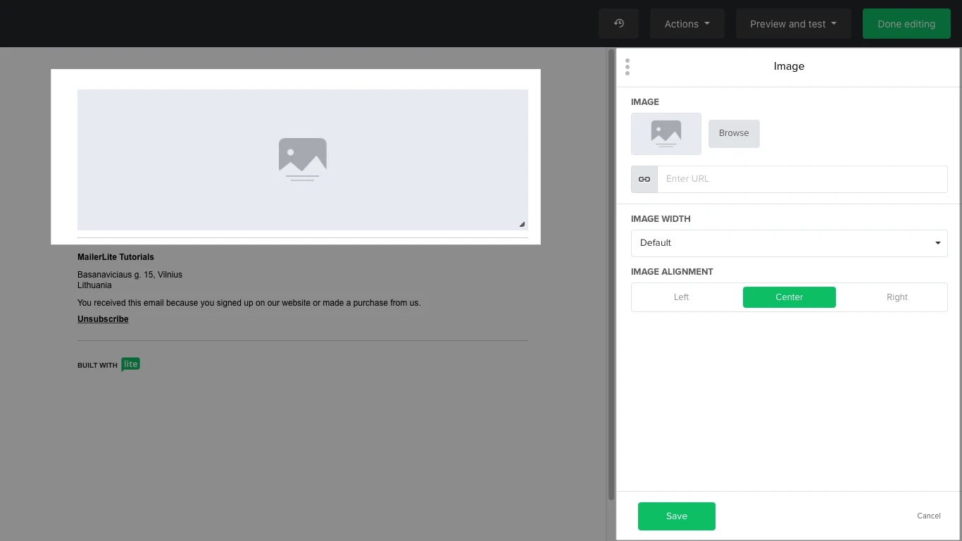Cancel the image settings changes
Screen dimensions: 962x541
point(928,516)
